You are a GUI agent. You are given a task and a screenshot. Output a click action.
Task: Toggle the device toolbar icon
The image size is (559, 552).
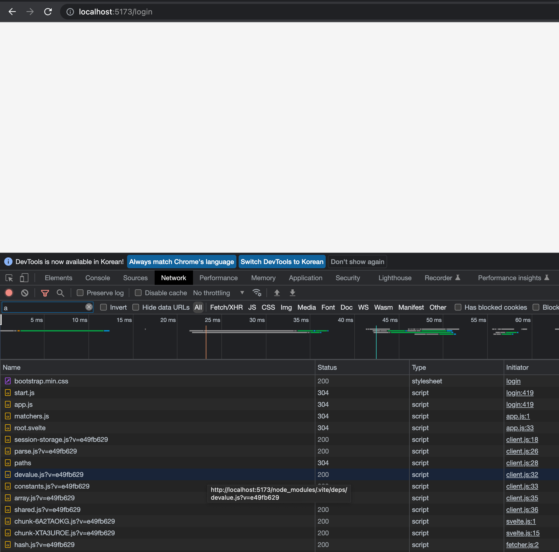24,278
